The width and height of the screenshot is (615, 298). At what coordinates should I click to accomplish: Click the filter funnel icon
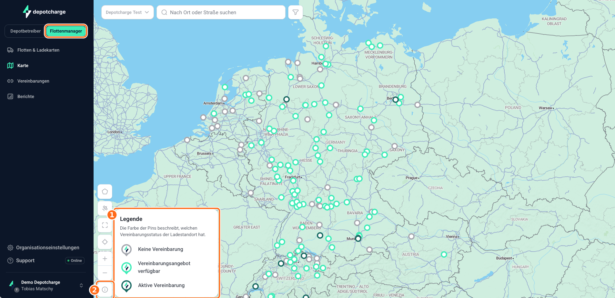coord(295,12)
